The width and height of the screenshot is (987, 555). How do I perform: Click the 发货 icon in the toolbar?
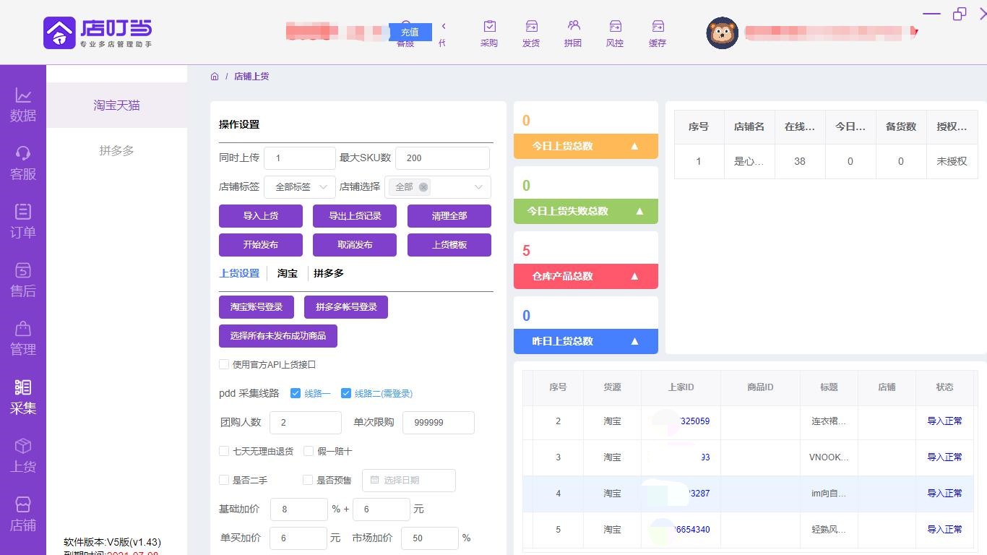pyautogui.click(x=531, y=33)
